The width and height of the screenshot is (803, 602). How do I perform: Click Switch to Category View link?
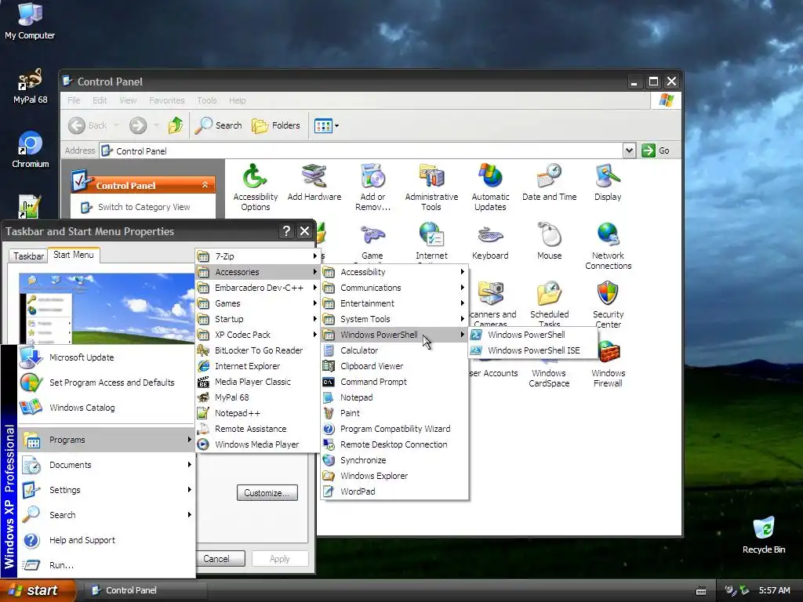tap(144, 207)
